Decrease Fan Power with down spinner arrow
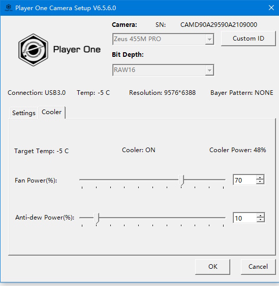 click(x=260, y=182)
